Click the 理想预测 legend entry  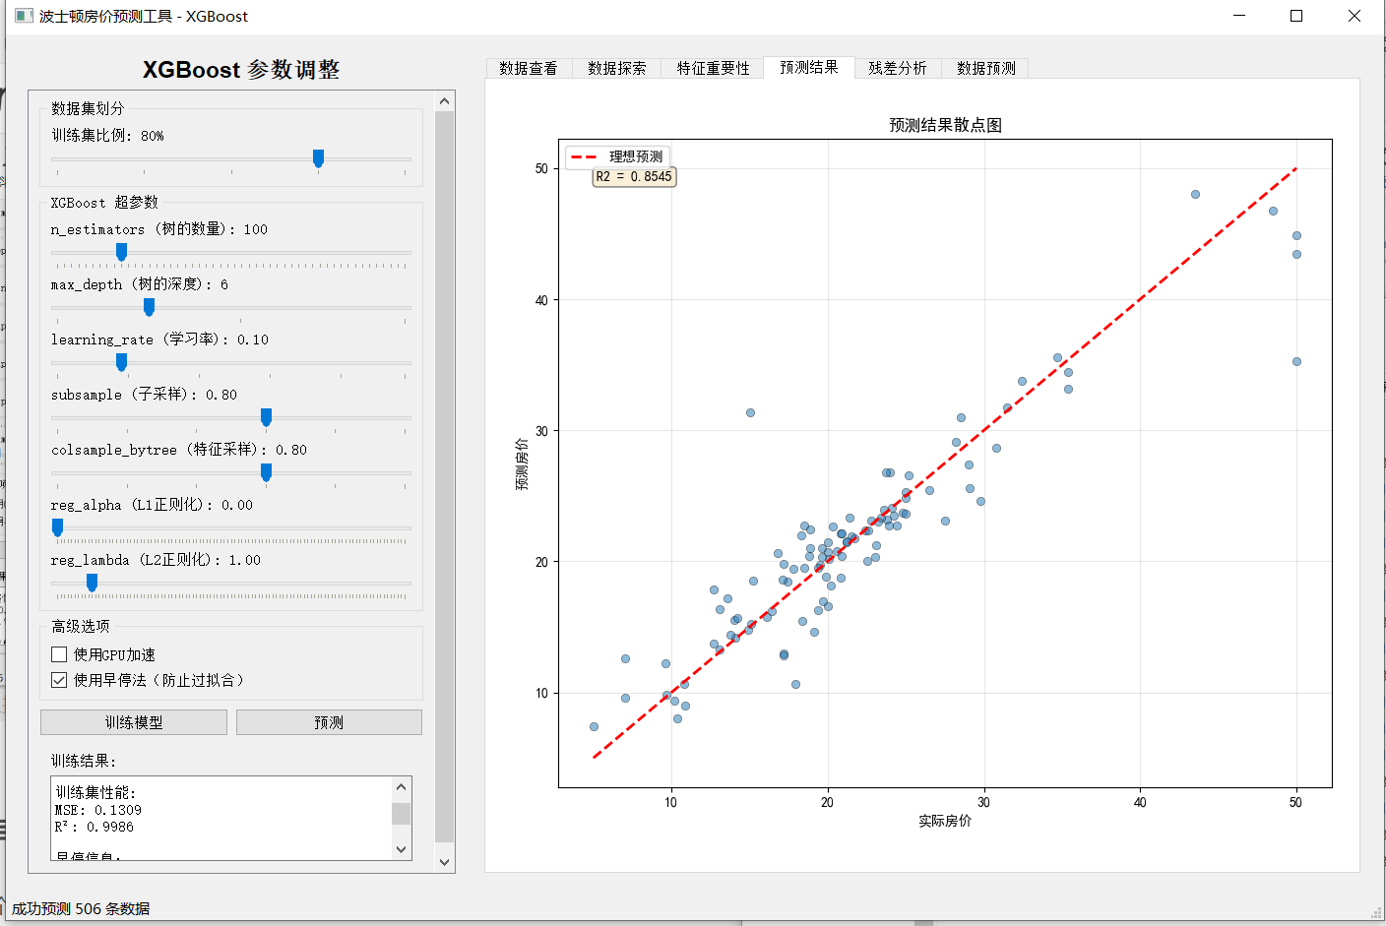618,156
